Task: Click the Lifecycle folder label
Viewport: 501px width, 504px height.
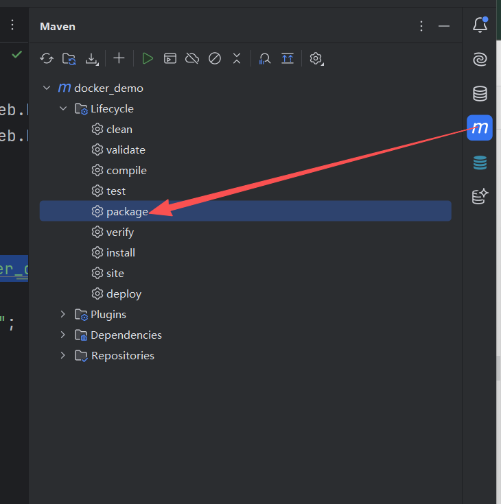Action: (x=112, y=108)
